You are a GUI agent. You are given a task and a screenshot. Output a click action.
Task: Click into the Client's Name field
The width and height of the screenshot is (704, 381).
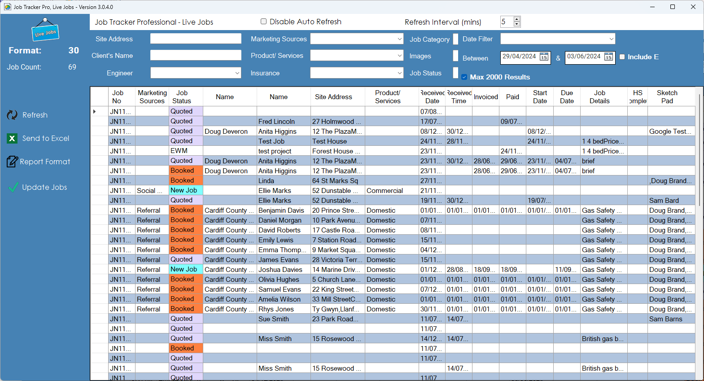[x=196, y=55]
